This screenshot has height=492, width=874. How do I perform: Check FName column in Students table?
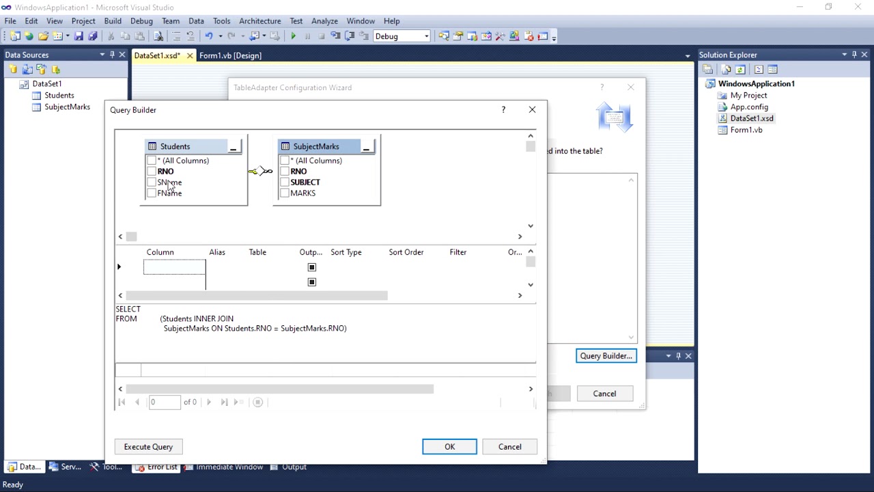[152, 193]
